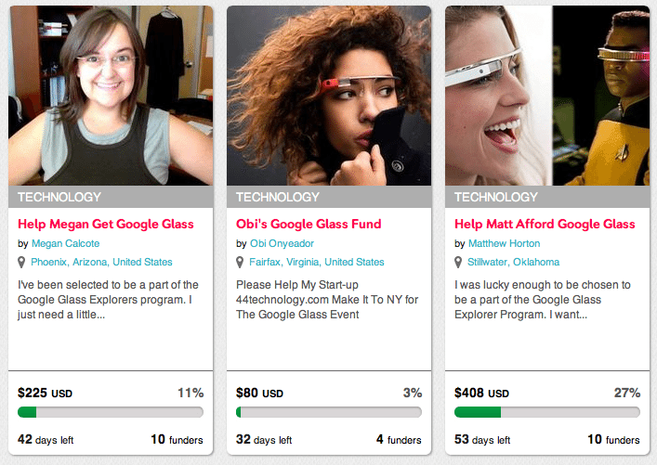
Task: Click the location pin icon beside Fairfax, Virginia
Action: coord(241,263)
